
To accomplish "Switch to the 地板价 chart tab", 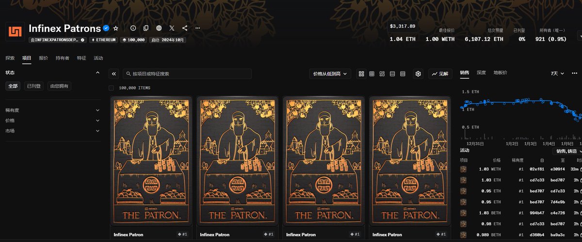I will 500,73.
